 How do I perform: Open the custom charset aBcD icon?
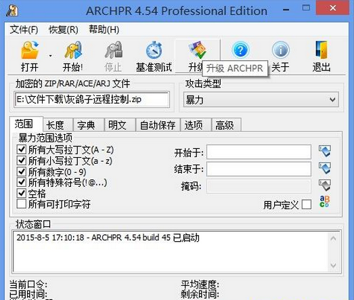click(325, 202)
